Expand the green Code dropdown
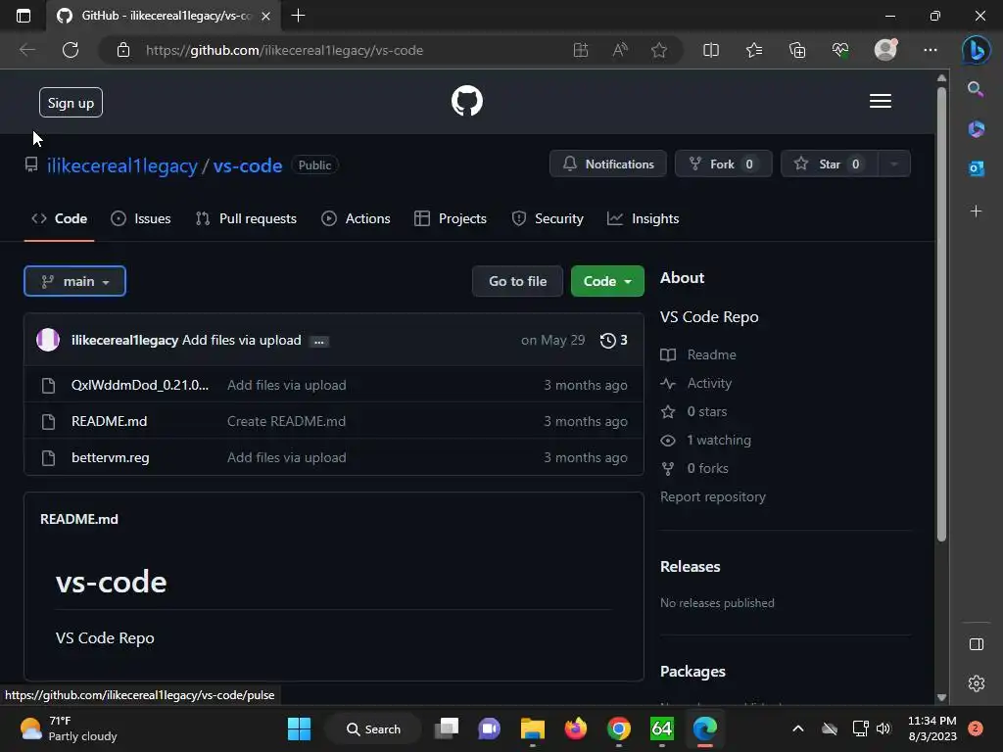This screenshot has height=752, width=1003. point(607,281)
